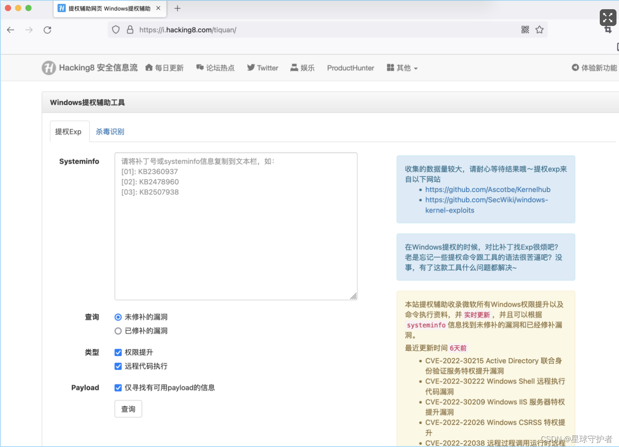This screenshot has width=619, height=447.
Task: Click CVE-2022-22026 Windows CSRSS entry
Action: pyautogui.click(x=495, y=427)
